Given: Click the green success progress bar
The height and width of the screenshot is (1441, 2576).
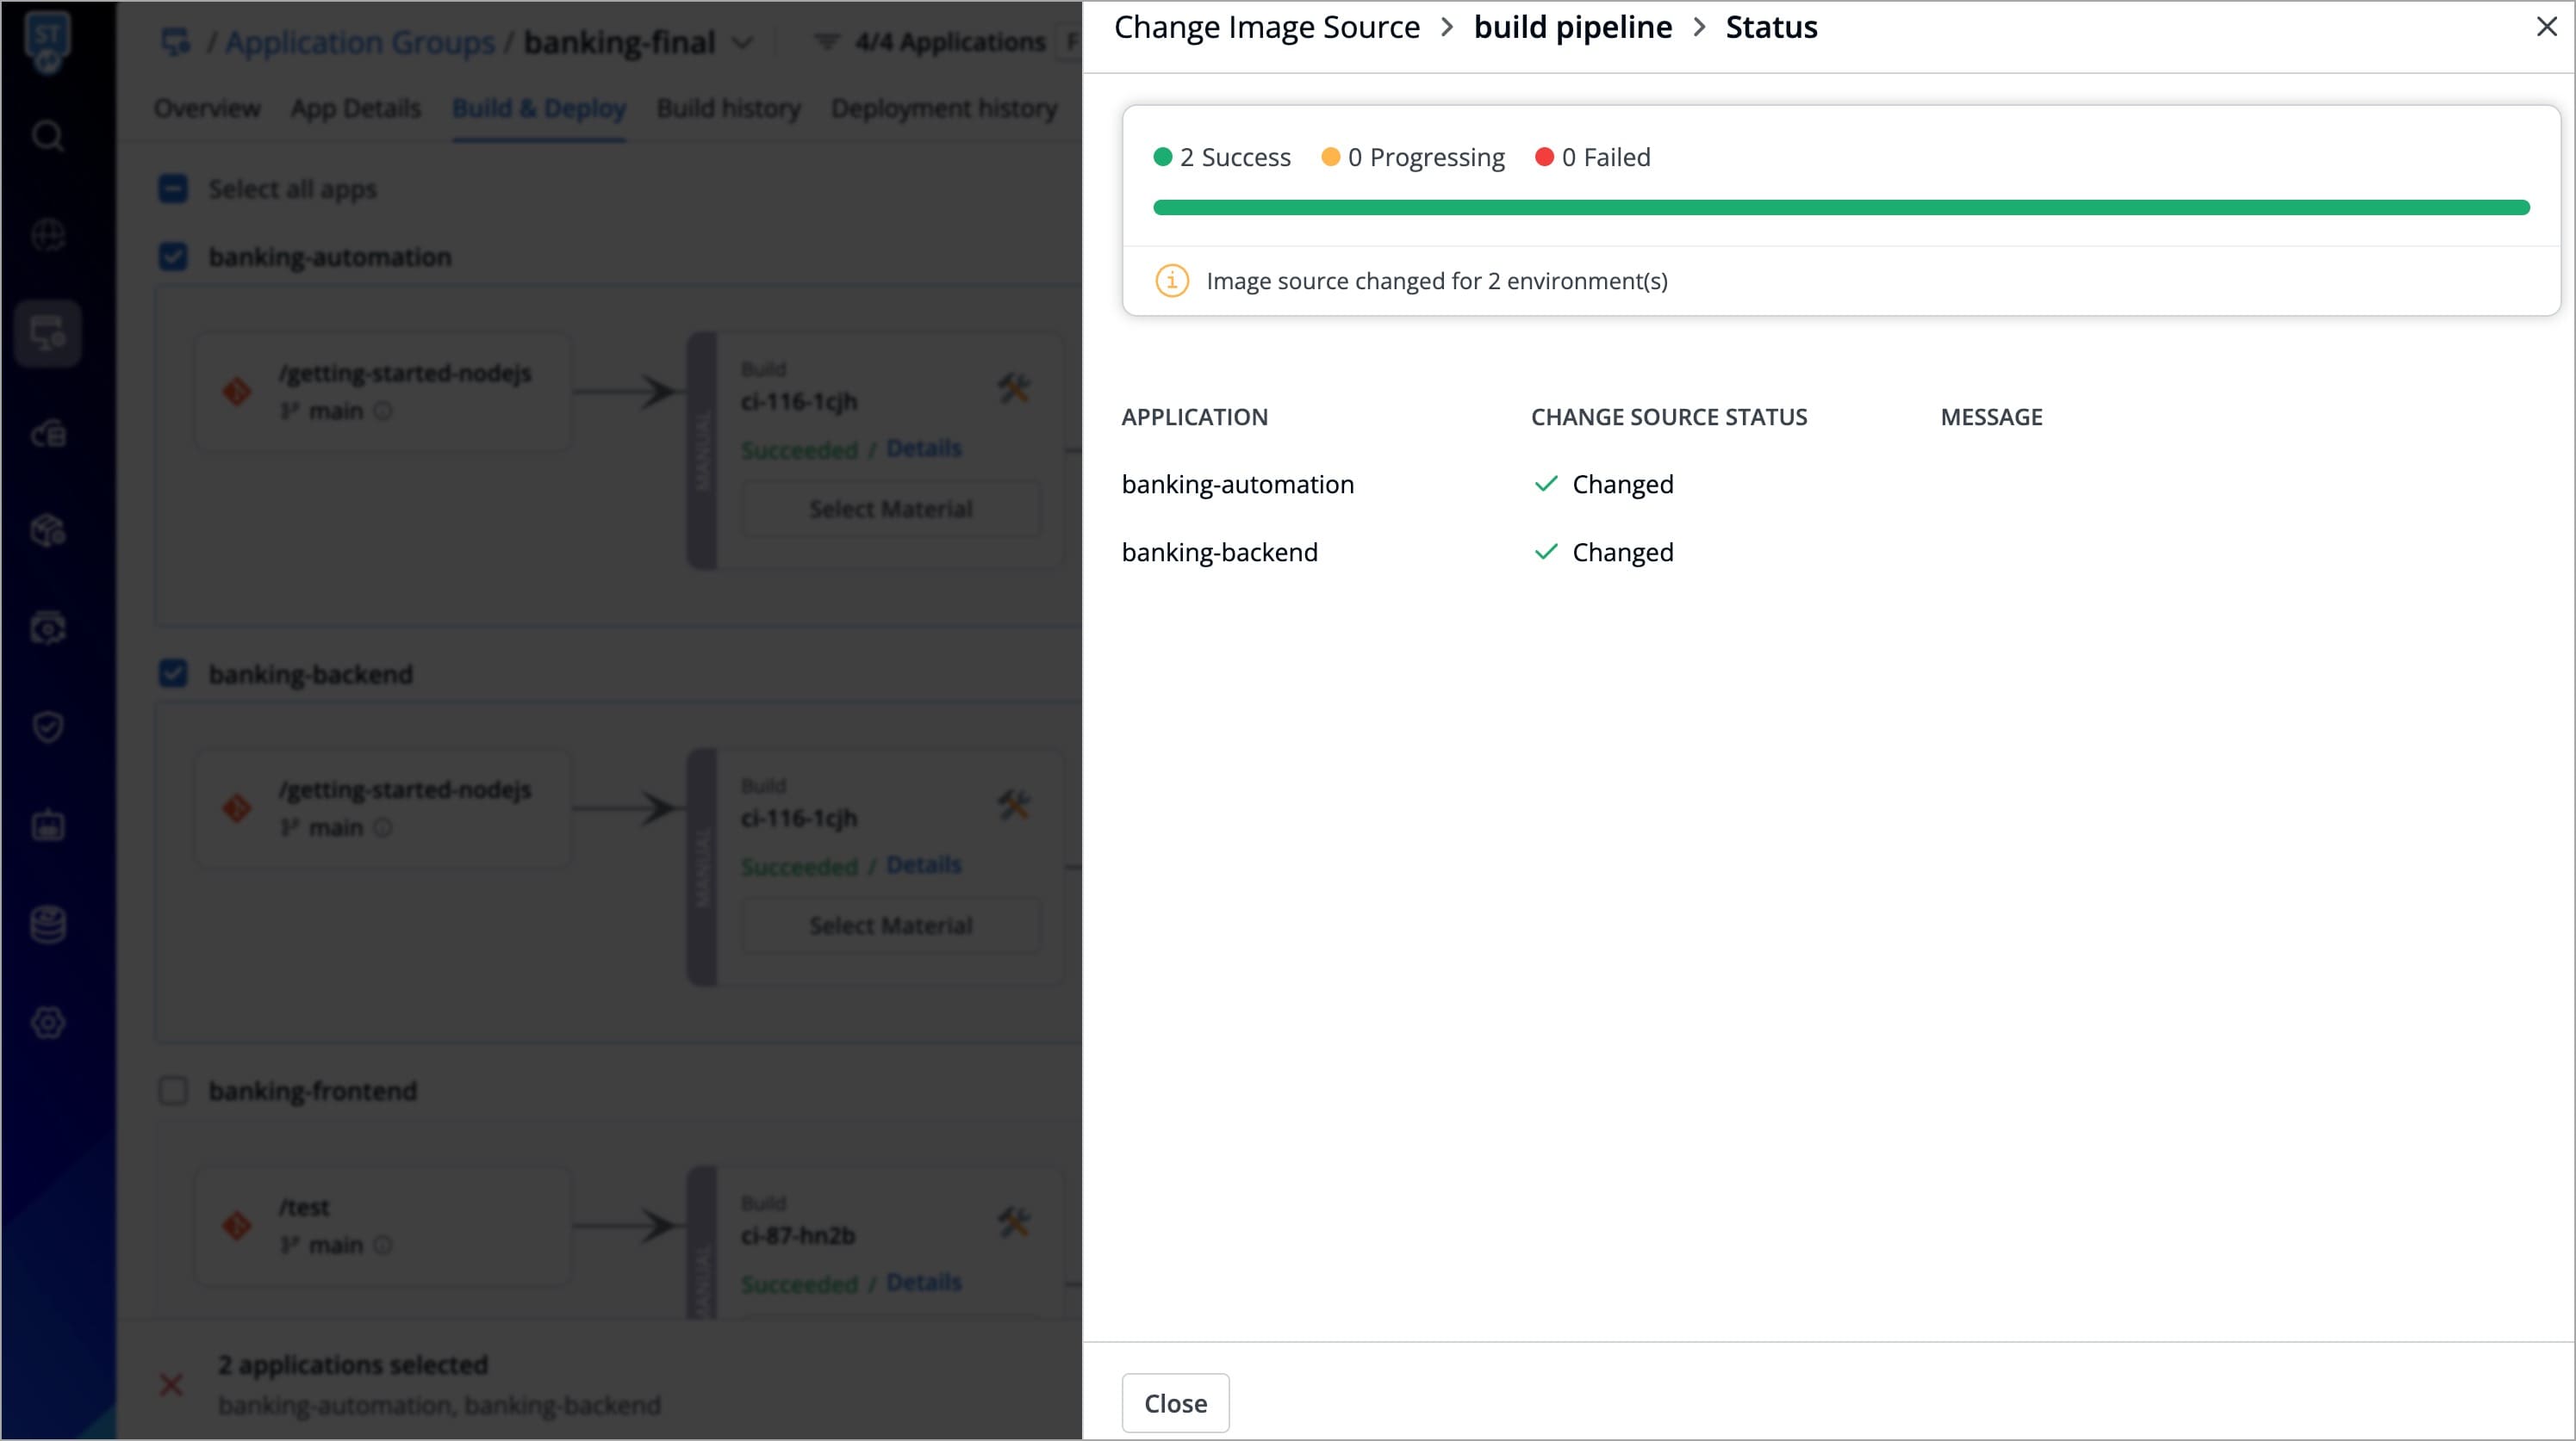Looking at the screenshot, I should pos(1840,207).
